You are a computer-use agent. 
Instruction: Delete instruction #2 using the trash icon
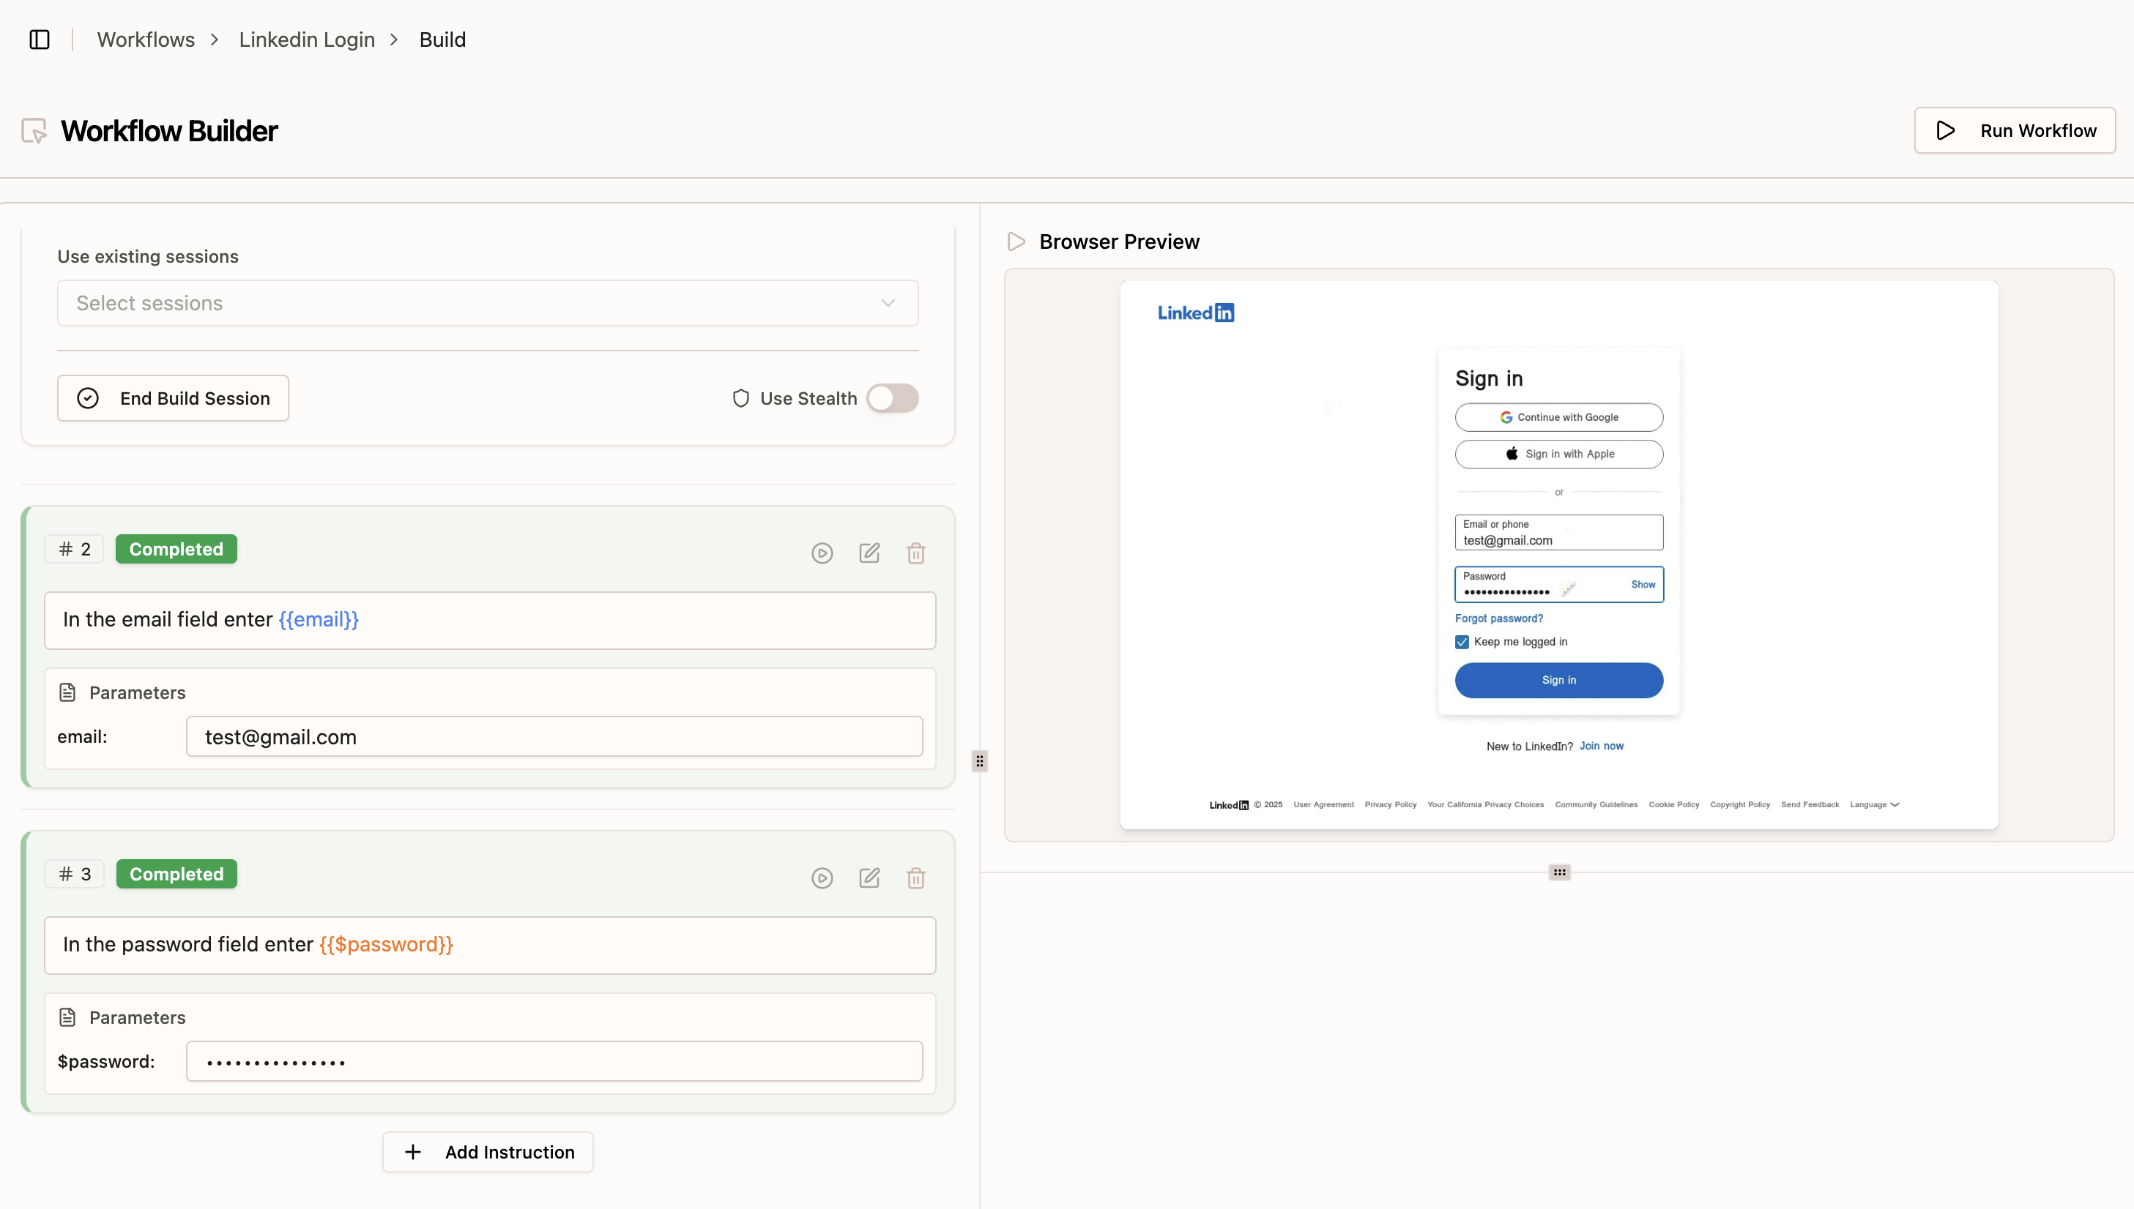coord(915,553)
